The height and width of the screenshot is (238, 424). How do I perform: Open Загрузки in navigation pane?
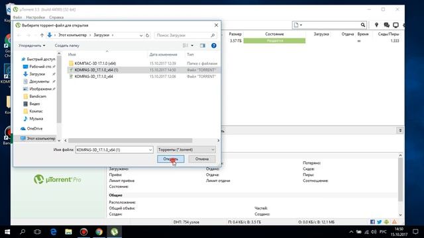pyautogui.click(x=37, y=74)
